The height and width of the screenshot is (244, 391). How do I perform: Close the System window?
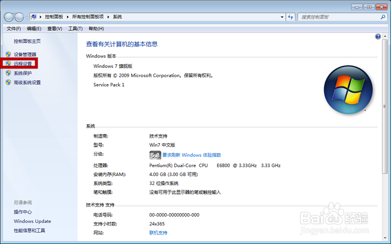click(x=381, y=7)
